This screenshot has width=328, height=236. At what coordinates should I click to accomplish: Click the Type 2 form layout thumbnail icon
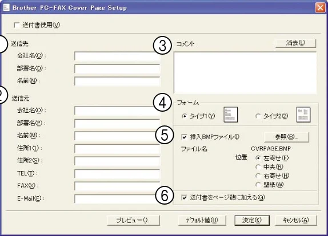click(303, 115)
